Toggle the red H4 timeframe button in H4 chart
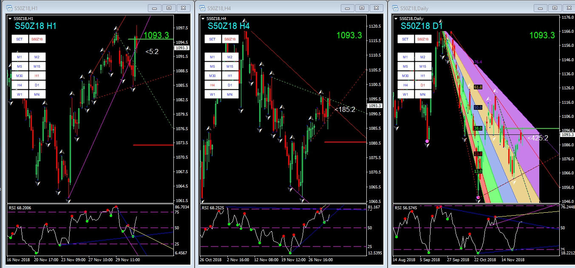Screen dimensions: 575x268 coord(212,85)
